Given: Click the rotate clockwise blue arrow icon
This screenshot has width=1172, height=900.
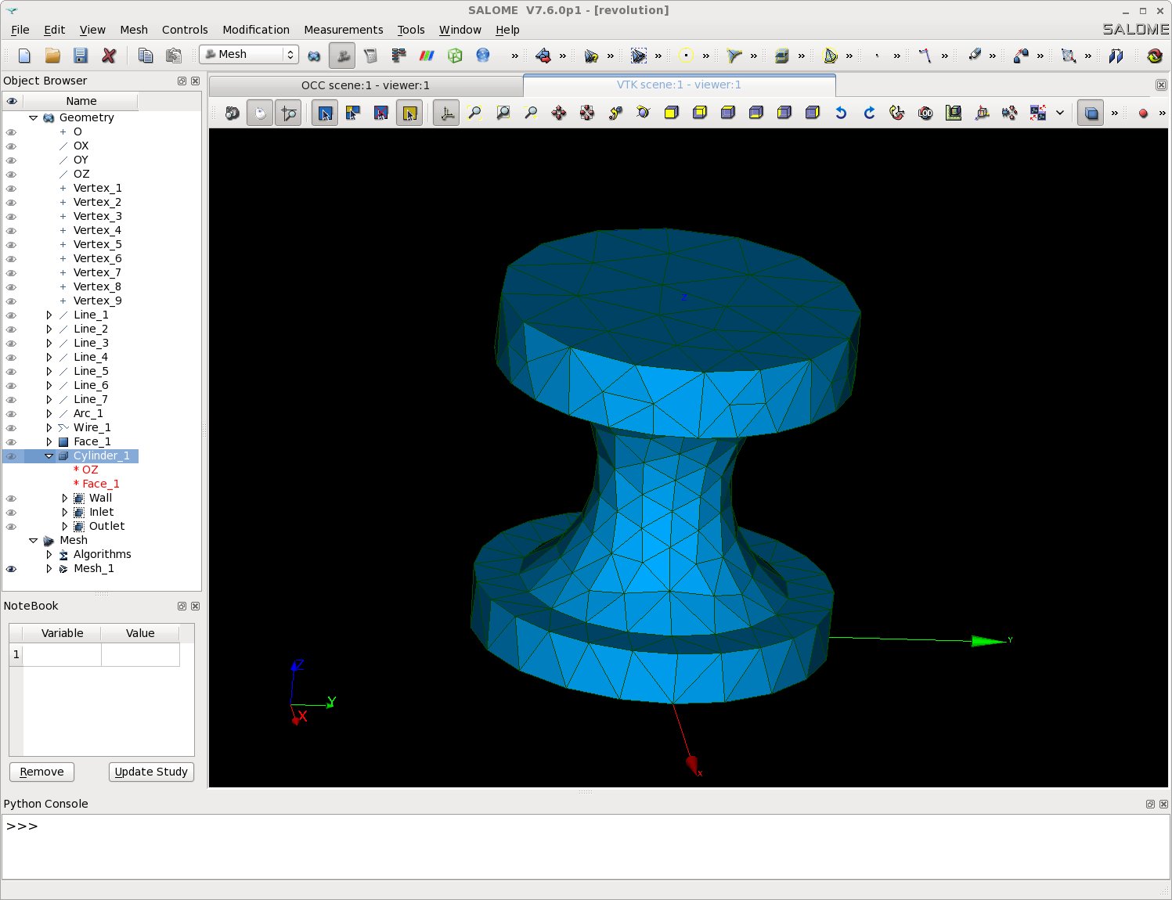Looking at the screenshot, I should (869, 113).
